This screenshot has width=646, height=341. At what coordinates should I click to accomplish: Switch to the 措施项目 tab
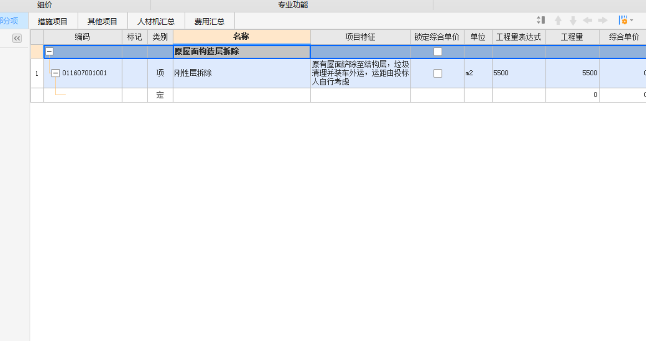pyautogui.click(x=53, y=22)
